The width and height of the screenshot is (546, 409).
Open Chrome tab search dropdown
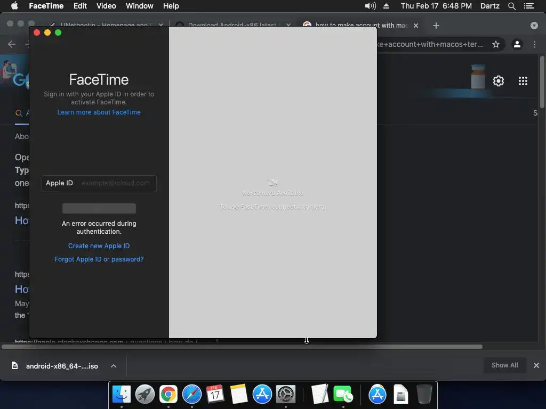point(534,26)
